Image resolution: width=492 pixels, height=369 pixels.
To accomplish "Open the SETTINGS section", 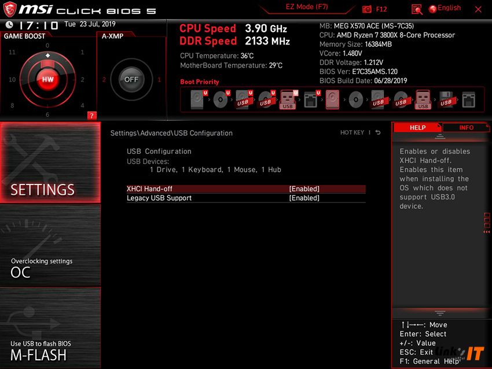I will point(50,163).
